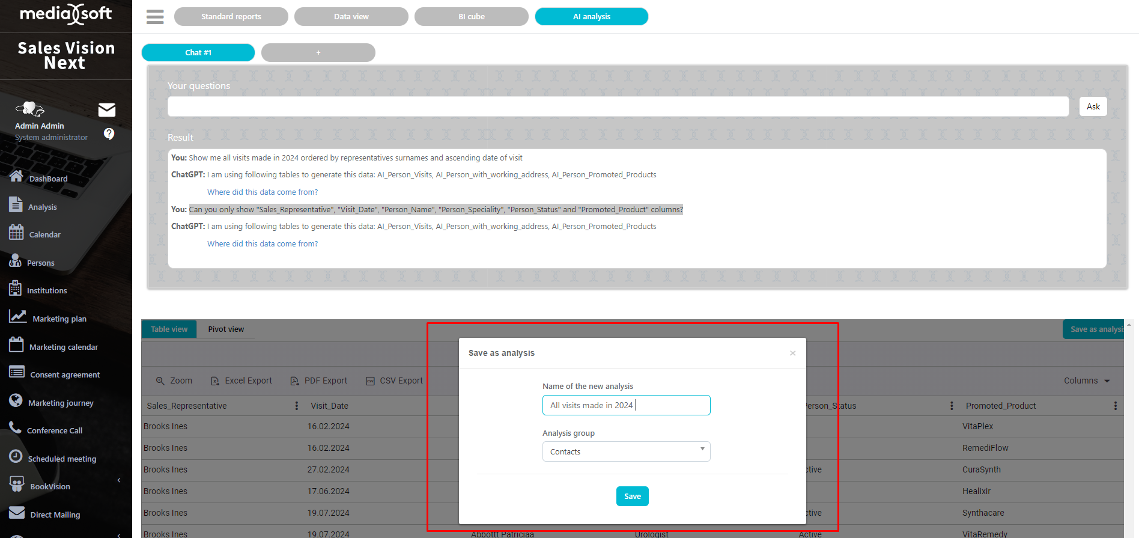
Task: Click the Excel Export toolbar icon
Action: tap(215, 381)
